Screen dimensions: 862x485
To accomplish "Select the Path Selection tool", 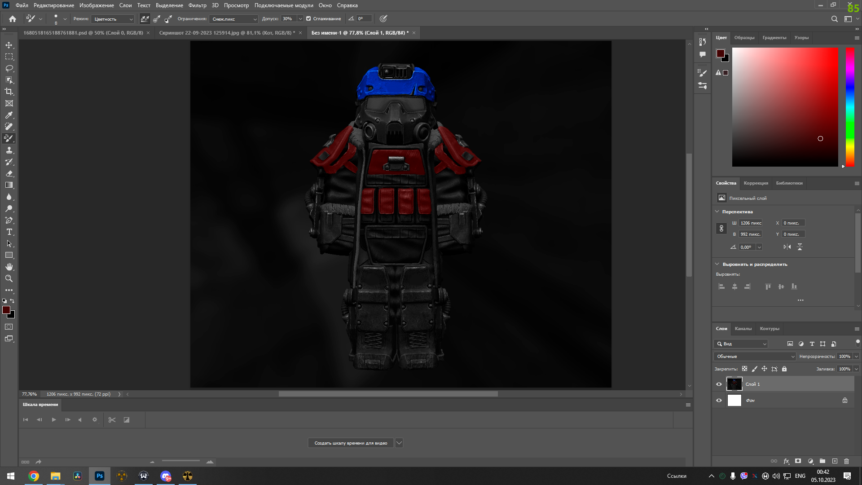I will click(x=9, y=243).
